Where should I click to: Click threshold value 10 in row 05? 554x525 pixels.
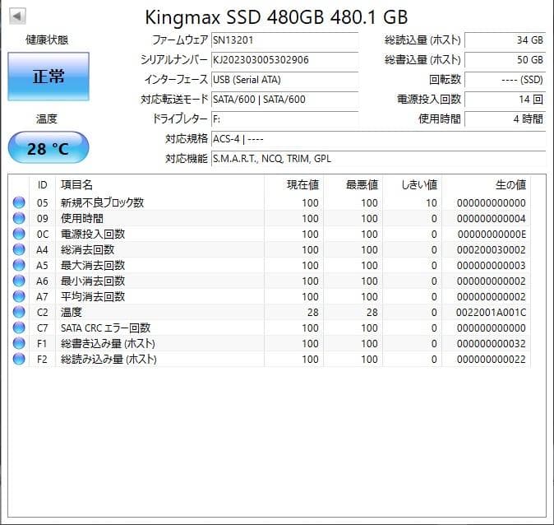point(431,203)
